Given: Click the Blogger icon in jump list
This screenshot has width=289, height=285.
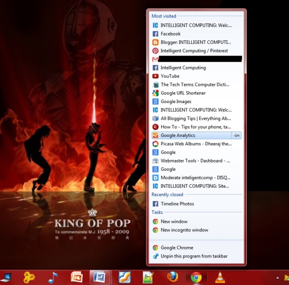Looking at the screenshot, I should click(155, 42).
